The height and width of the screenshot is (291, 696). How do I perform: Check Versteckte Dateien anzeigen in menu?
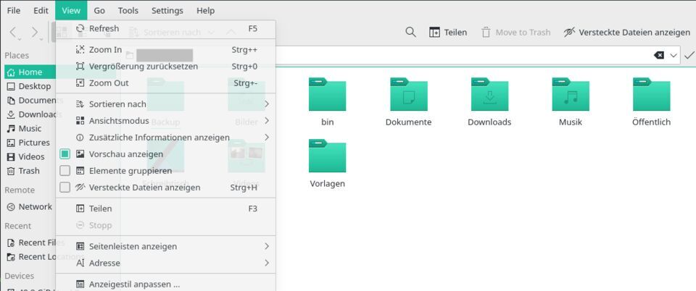[65, 187]
